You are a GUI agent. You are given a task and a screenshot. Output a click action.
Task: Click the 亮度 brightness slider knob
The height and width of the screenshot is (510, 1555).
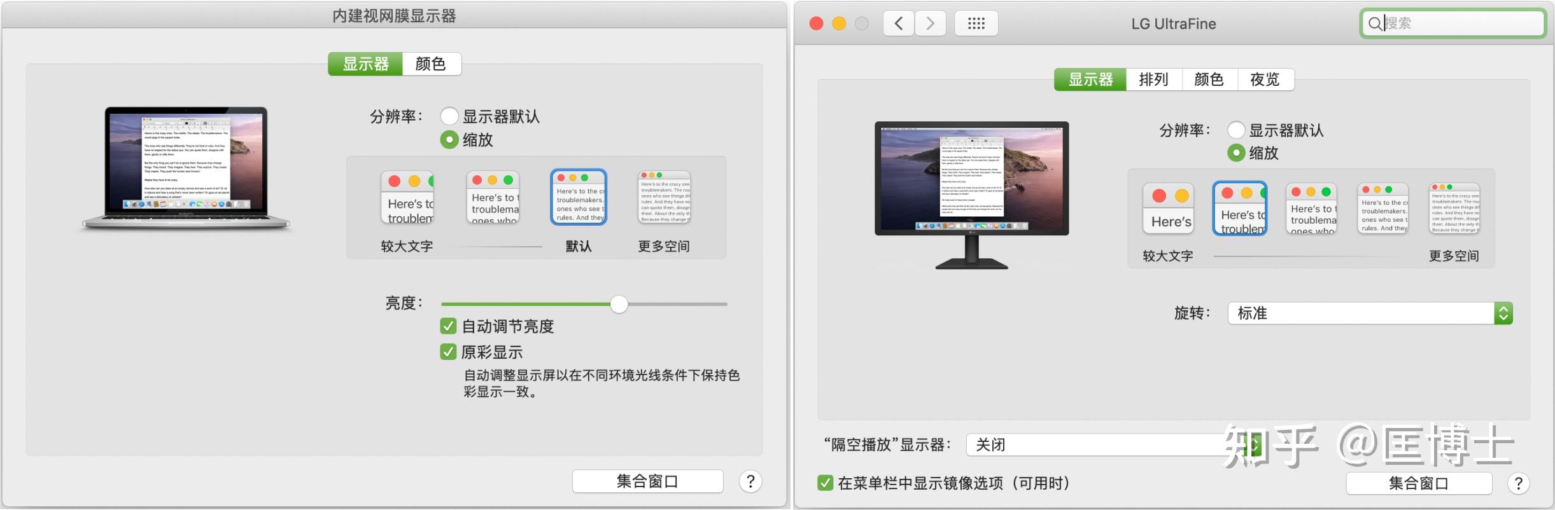[x=619, y=304]
